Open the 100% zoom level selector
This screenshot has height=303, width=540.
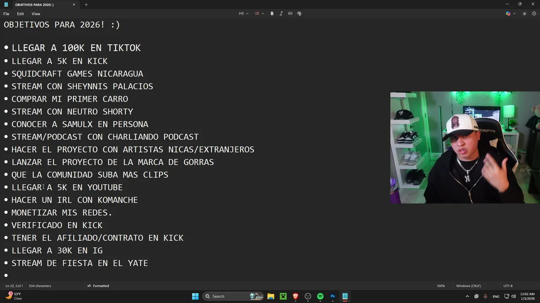pyautogui.click(x=441, y=286)
